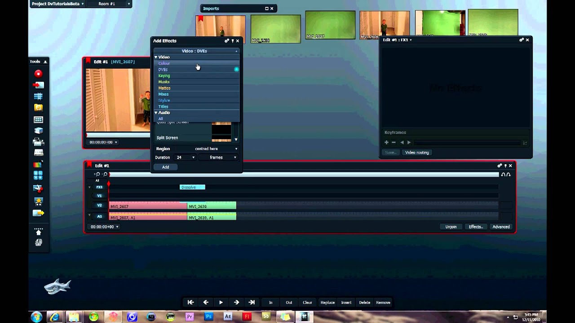Image resolution: width=575 pixels, height=323 pixels.
Task: Add a keyframe with the plus icon
Action: tap(386, 142)
